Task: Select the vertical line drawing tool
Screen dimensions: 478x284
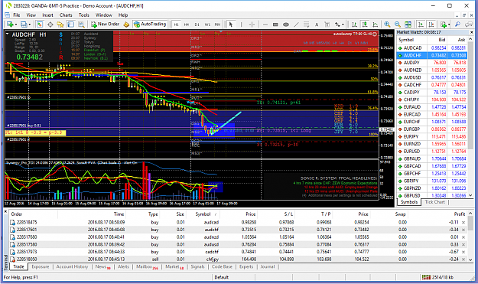Action: click(241, 24)
